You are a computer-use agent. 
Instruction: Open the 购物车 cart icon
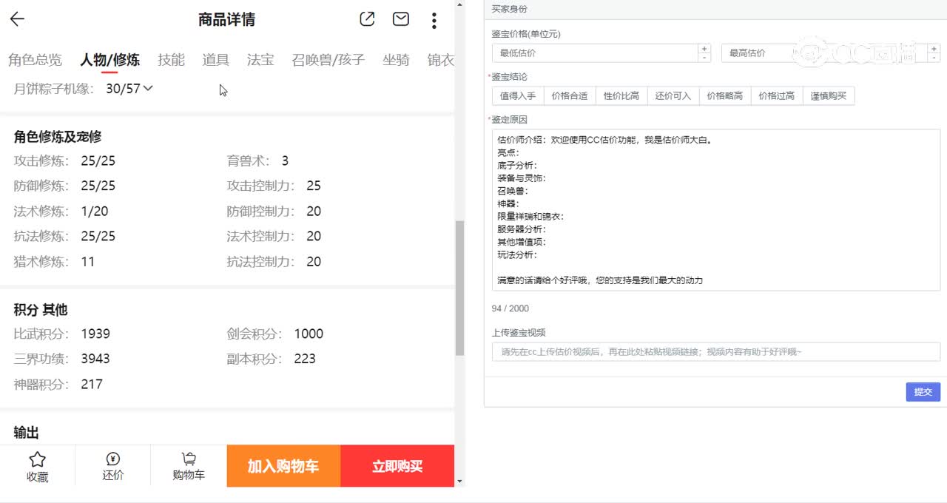(x=189, y=459)
